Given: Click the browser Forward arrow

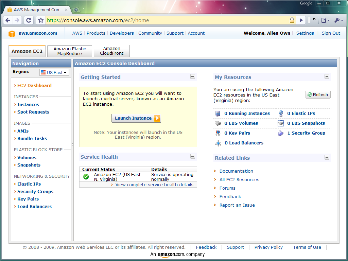Looking at the screenshot, I should [17, 20].
